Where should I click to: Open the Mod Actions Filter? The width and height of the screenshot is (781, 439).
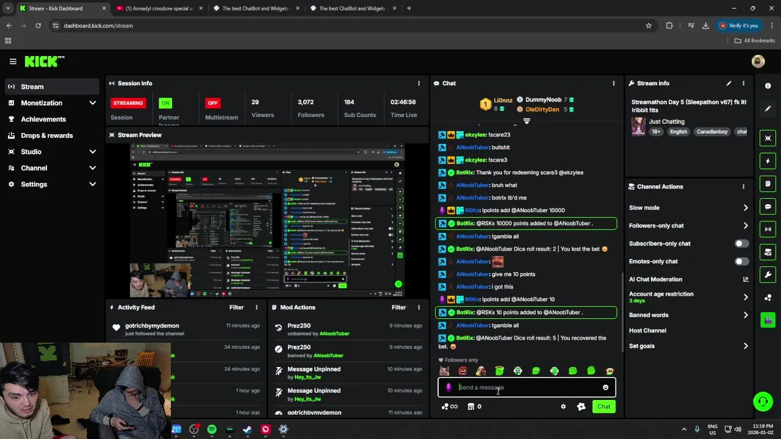click(398, 307)
